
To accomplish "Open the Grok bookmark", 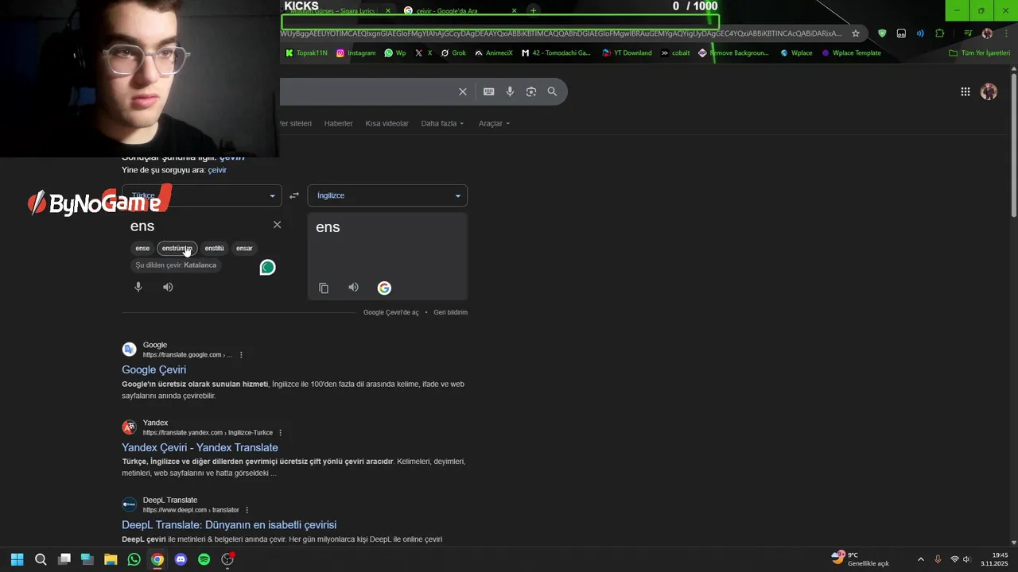I will pos(453,53).
